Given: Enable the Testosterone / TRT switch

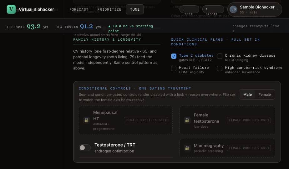Looking at the screenshot, I should coord(85,148).
